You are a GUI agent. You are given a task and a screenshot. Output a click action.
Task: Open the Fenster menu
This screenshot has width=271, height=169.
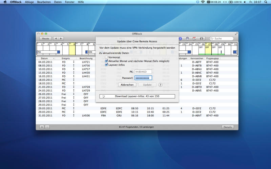point(70,2)
